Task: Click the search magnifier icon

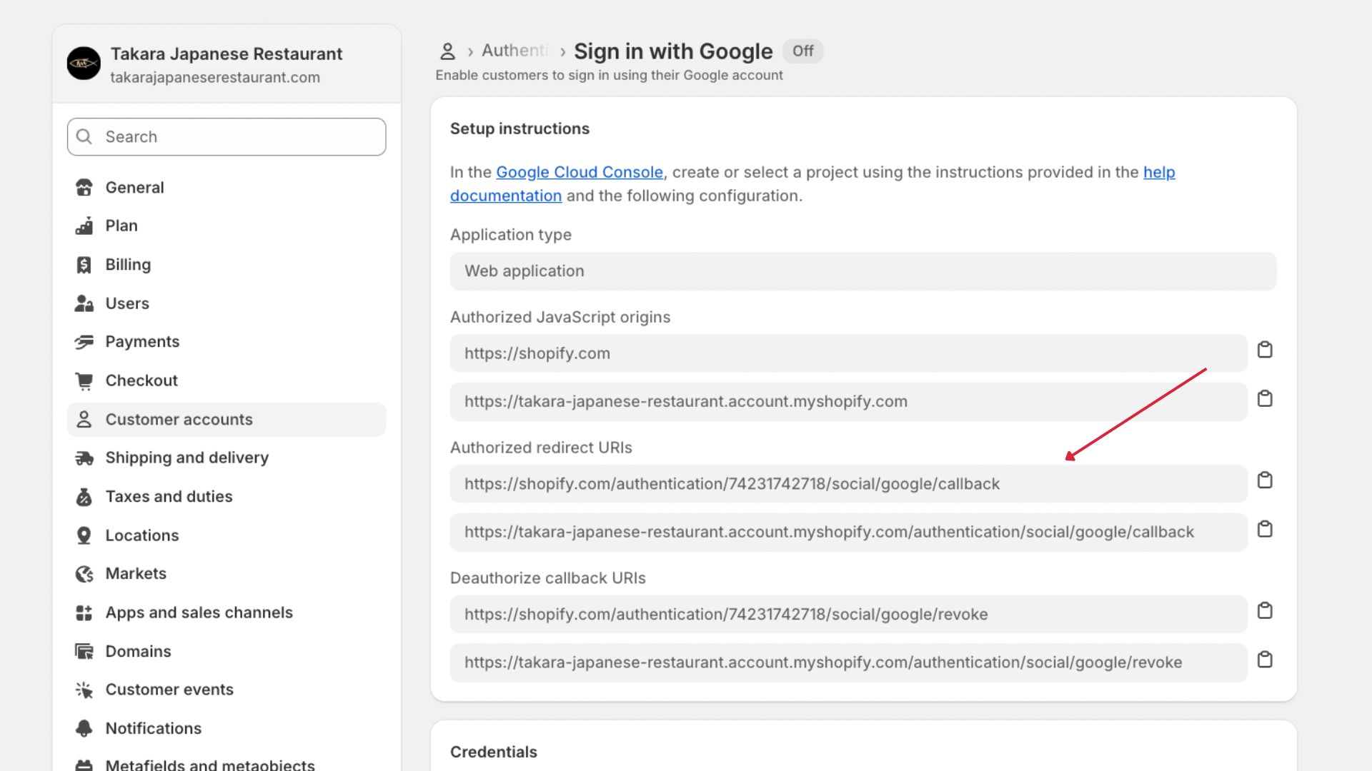Action: [84, 136]
